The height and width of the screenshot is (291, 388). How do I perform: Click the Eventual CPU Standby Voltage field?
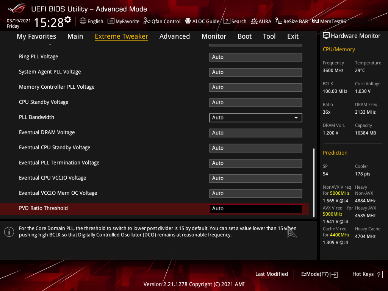tap(256, 148)
